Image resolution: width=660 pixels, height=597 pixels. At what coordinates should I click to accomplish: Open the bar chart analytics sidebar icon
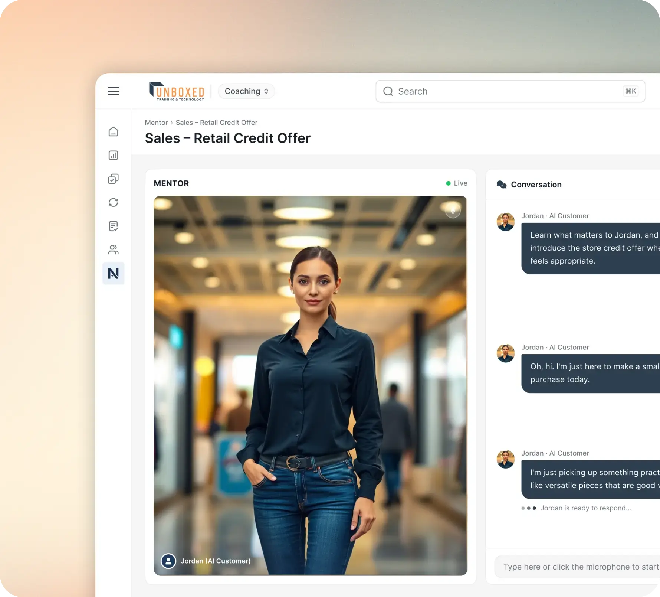114,155
